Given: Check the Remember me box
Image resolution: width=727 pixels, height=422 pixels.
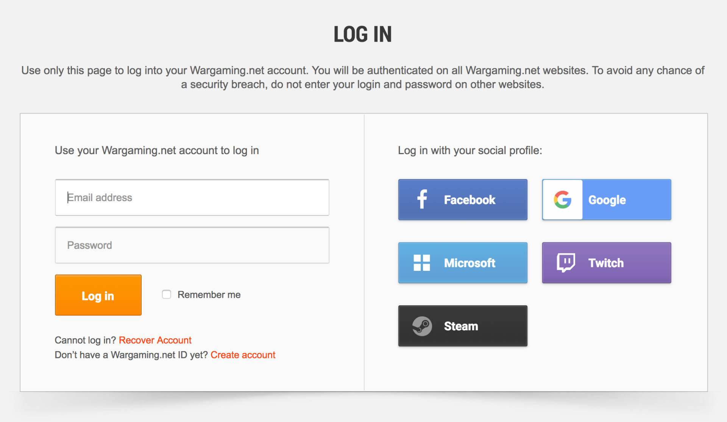Looking at the screenshot, I should coord(166,295).
